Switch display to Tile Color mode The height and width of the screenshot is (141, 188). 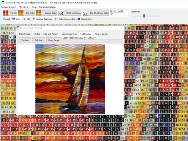(26, 13)
